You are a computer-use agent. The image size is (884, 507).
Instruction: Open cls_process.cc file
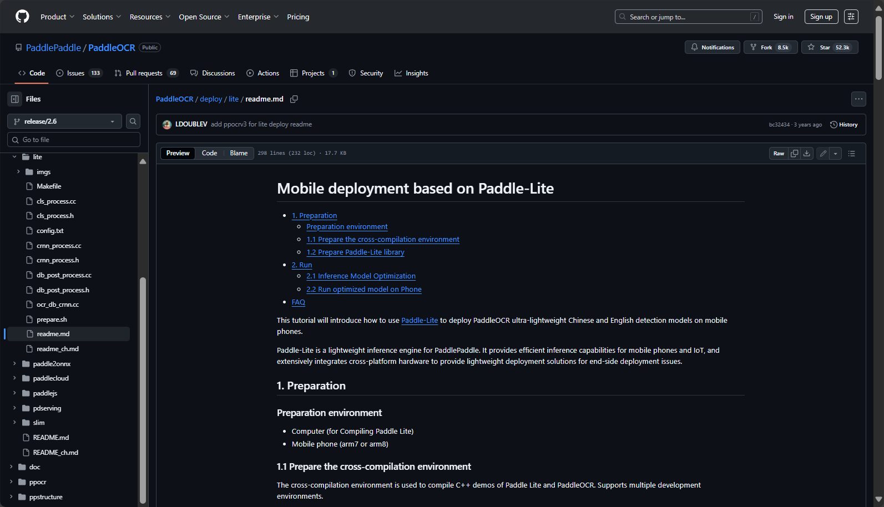point(56,201)
